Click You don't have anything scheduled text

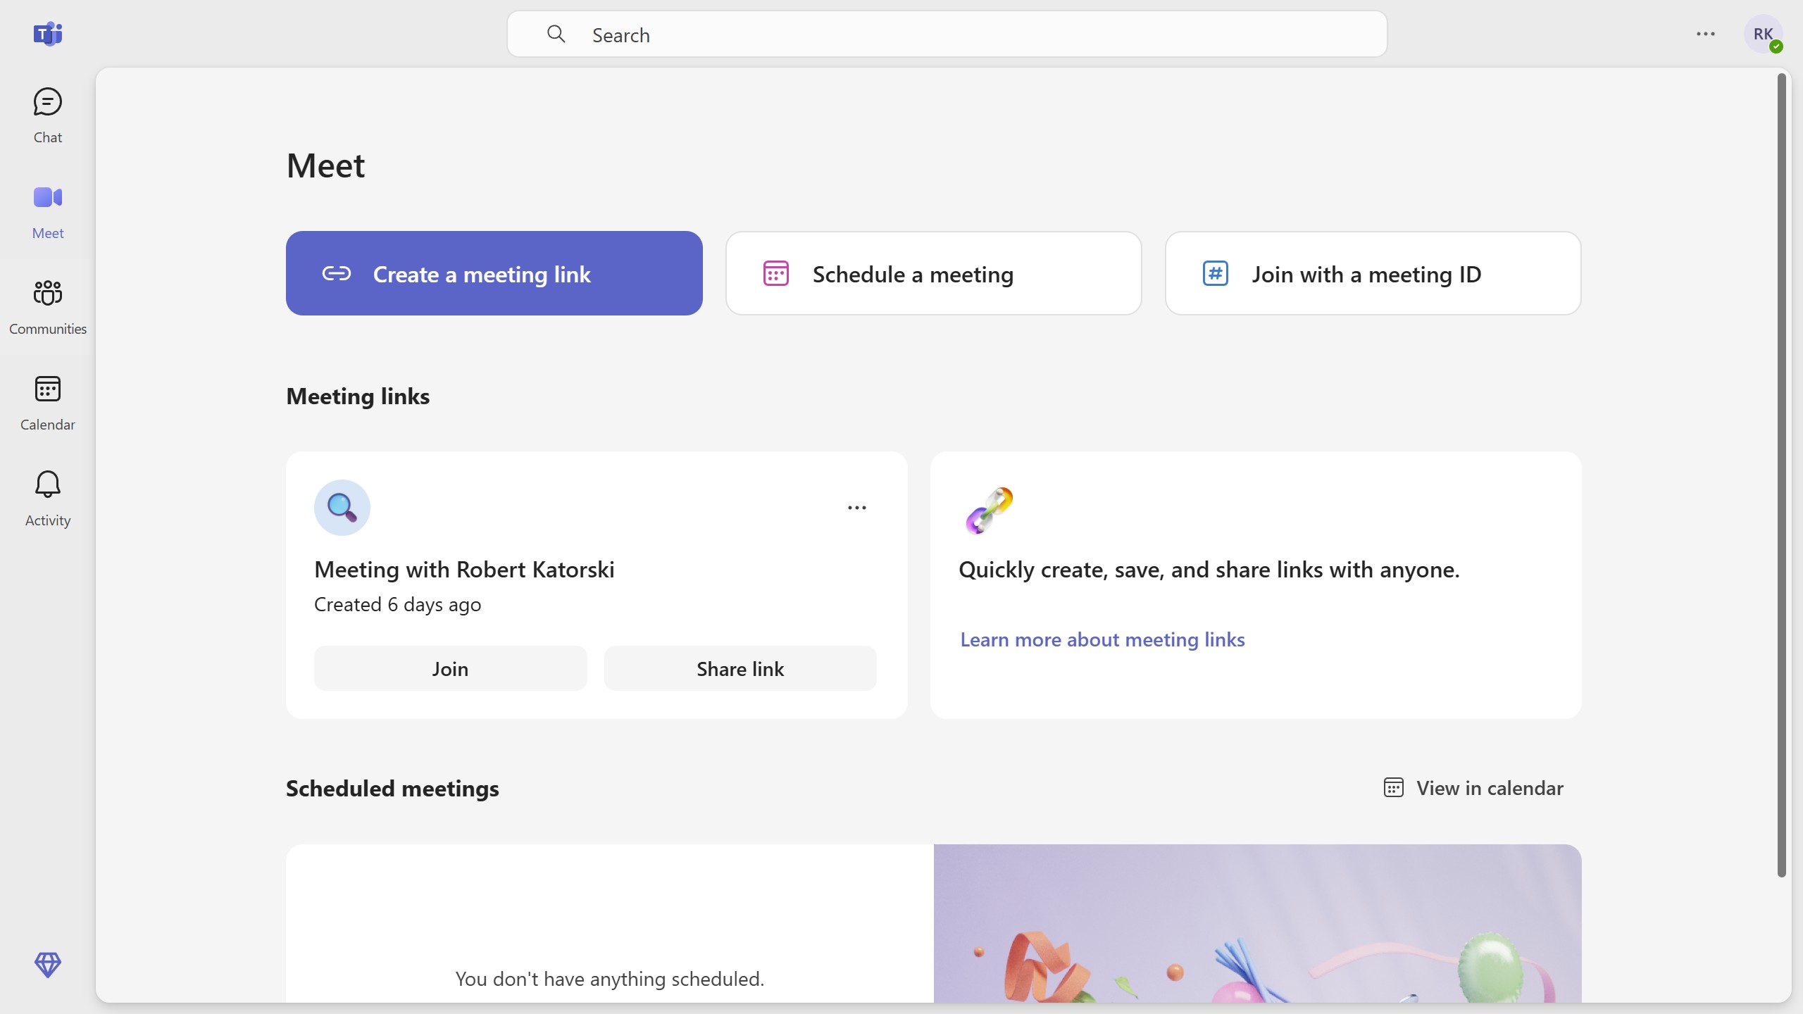click(x=610, y=979)
